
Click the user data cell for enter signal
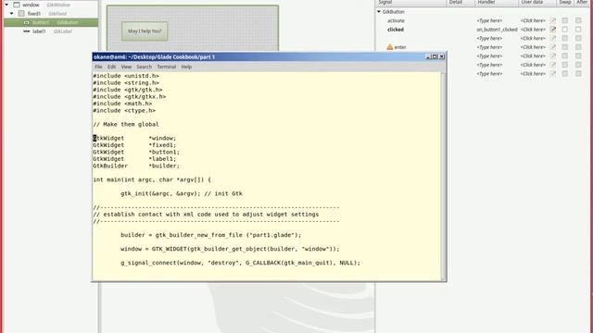pyautogui.click(x=533, y=47)
